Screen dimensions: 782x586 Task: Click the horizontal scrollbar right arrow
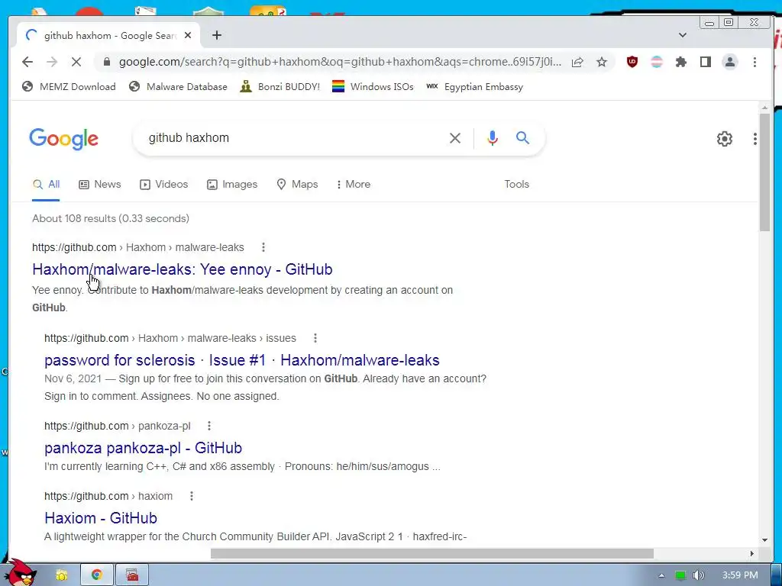752,554
